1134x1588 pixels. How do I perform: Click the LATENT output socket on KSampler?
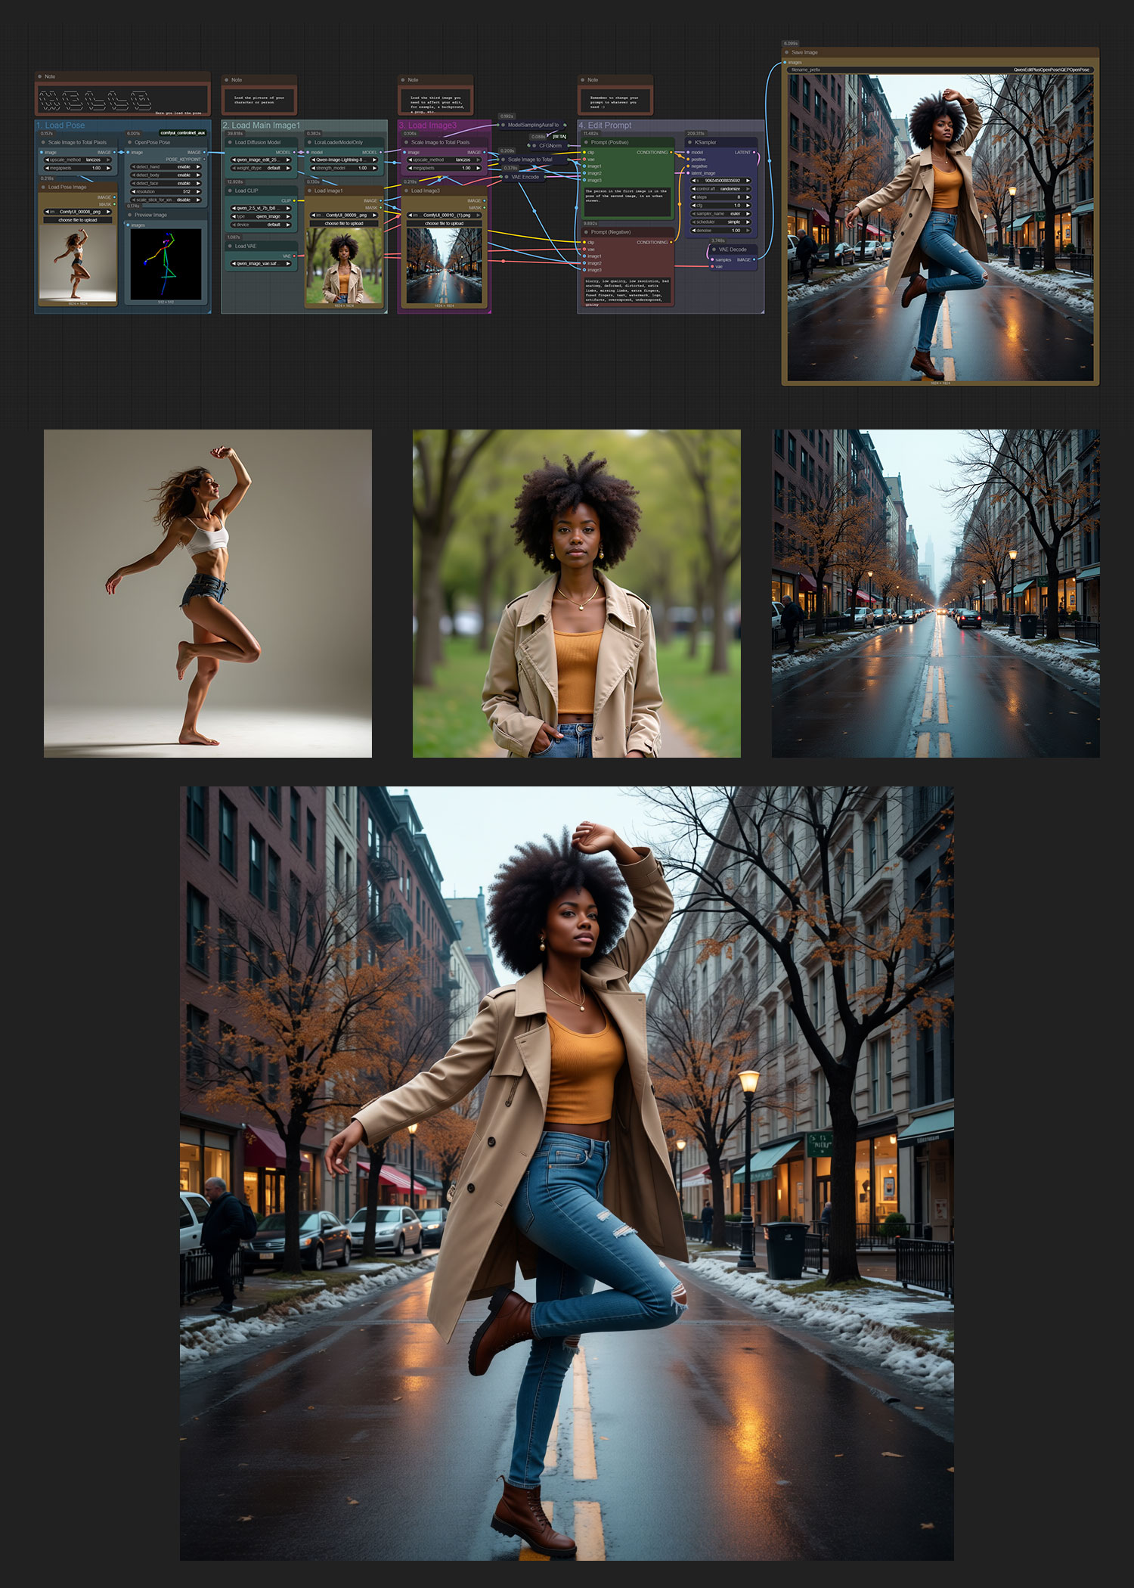754,153
